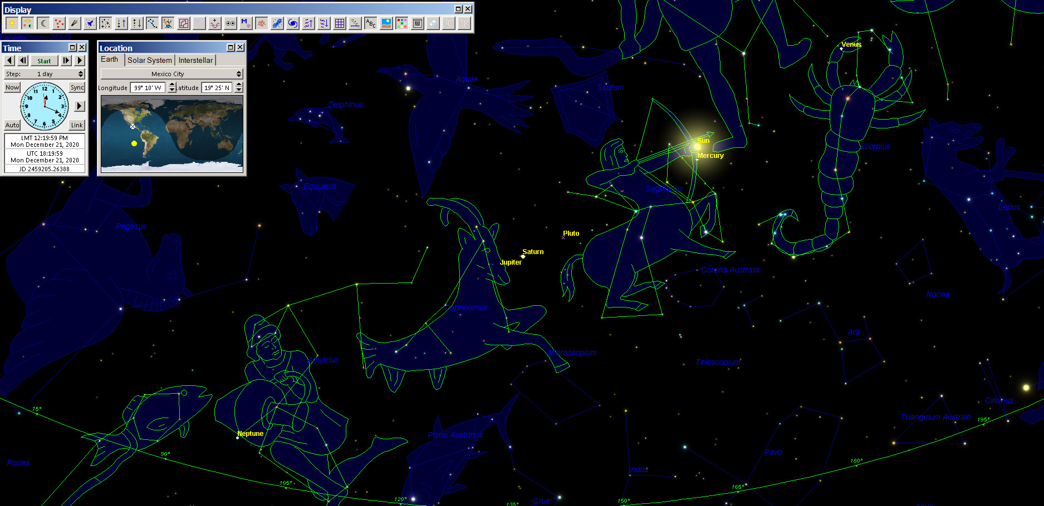
Task: Decrease longitude with down stepper arrow
Action: 172,90
